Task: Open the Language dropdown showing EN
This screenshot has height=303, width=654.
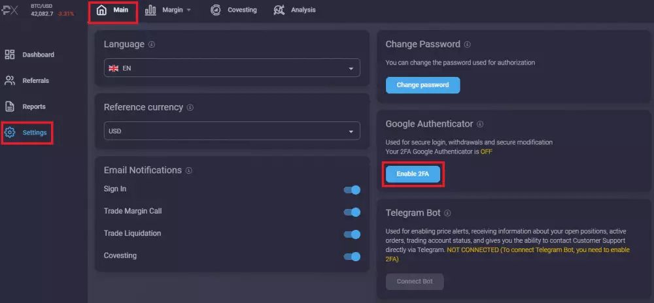Action: tap(232, 68)
